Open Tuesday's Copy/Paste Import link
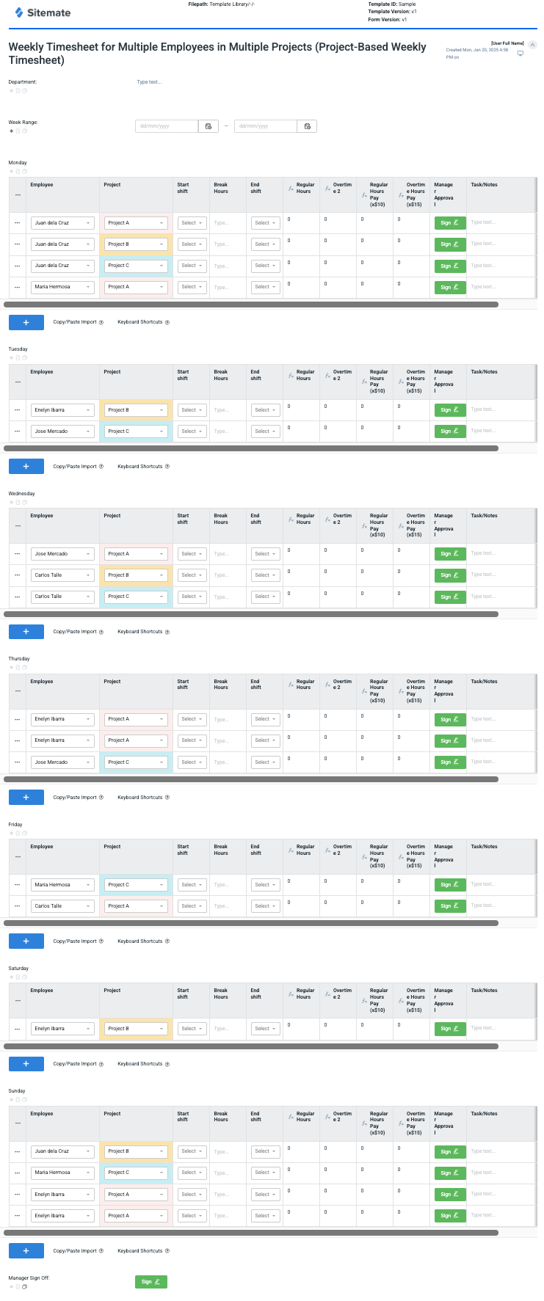 coord(75,467)
